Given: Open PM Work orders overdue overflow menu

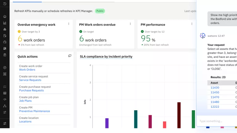Looking at the screenshot, I should pyautogui.click(x=130, y=24).
